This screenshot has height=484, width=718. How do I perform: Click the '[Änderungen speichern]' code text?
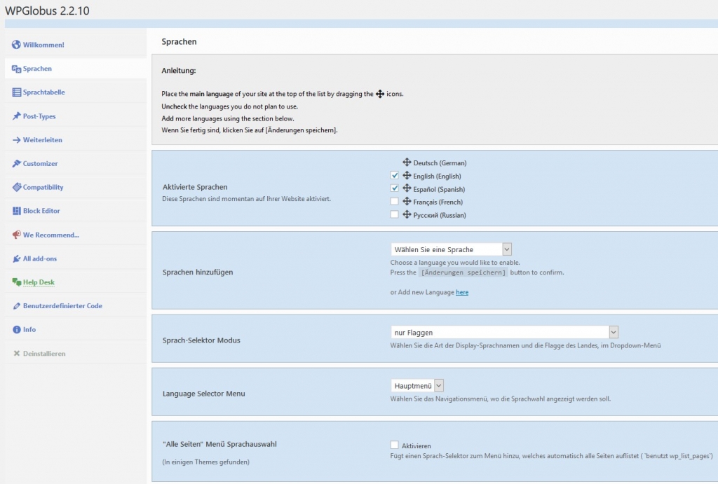[x=463, y=272]
